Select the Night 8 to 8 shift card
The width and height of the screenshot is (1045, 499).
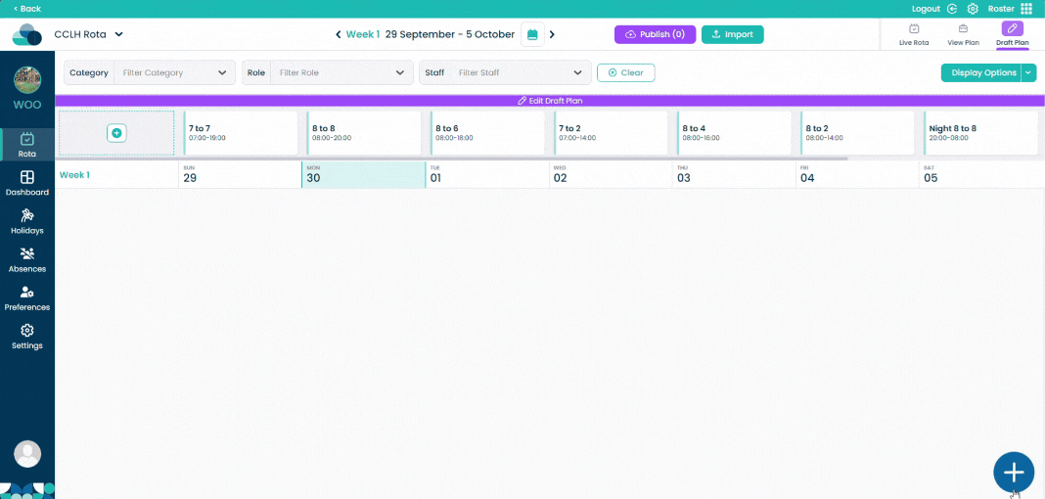[x=981, y=133]
